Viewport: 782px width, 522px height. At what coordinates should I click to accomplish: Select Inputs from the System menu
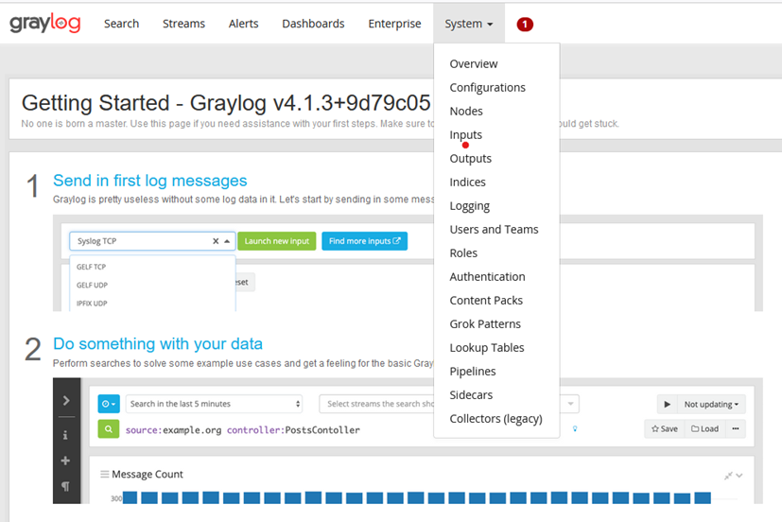coord(465,135)
